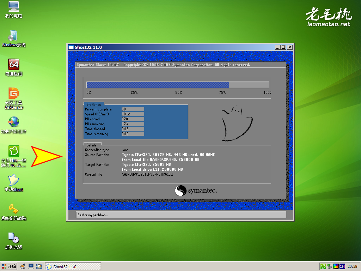The width and height of the screenshot is (361, 271).
Task: Click the color display tray icon
Action: 336,266
